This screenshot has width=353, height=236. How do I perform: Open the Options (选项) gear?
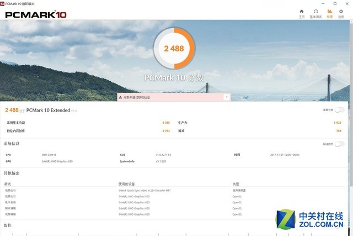pyautogui.click(x=341, y=14)
